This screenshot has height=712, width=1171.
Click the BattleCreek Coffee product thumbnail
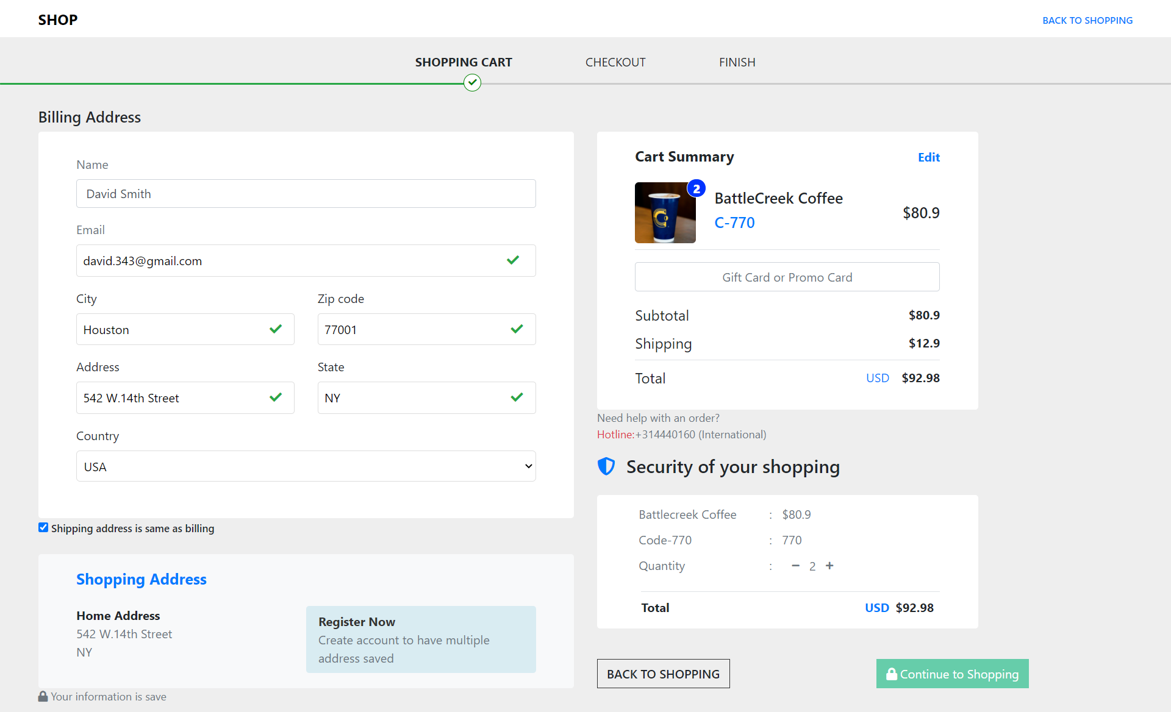pos(665,212)
